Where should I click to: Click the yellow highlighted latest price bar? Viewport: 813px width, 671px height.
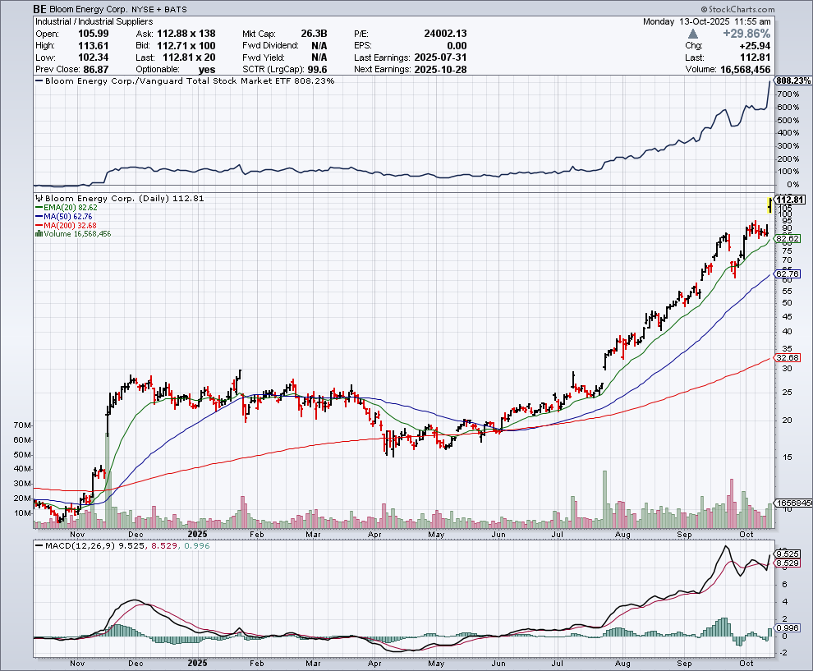(x=769, y=205)
